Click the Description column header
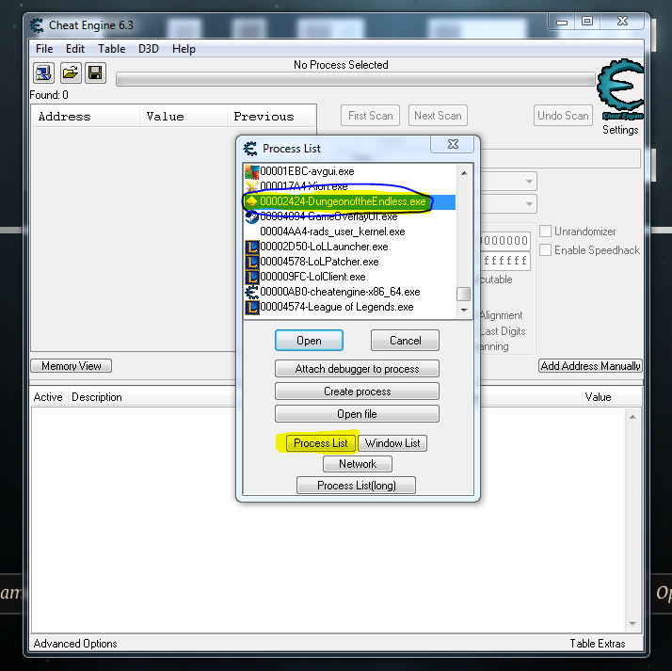 97,397
